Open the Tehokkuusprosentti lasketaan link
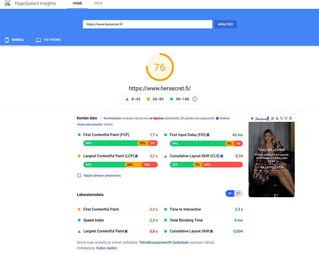The height and width of the screenshot is (255, 319). pos(164,242)
